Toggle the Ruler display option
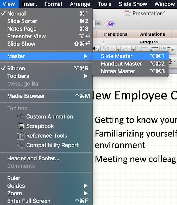 point(14,178)
